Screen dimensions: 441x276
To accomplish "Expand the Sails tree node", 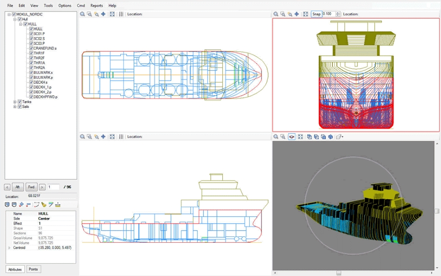I will pos(15,107).
